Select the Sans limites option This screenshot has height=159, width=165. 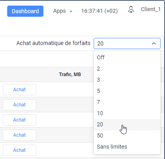[127, 147]
